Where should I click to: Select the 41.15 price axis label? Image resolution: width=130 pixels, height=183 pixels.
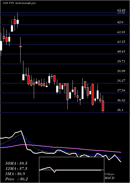(121, 42)
